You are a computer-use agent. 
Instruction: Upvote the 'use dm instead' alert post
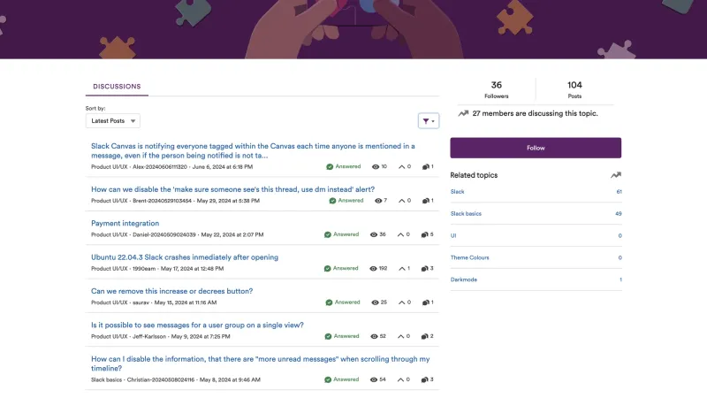402,201
